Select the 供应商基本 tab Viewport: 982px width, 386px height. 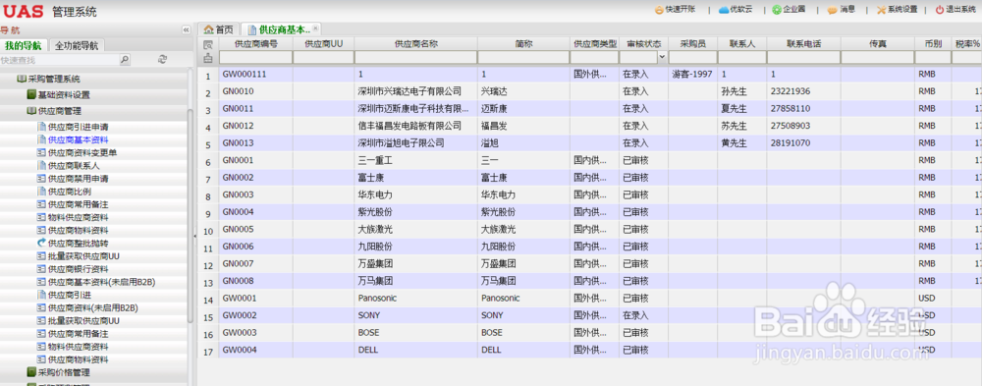point(279,29)
